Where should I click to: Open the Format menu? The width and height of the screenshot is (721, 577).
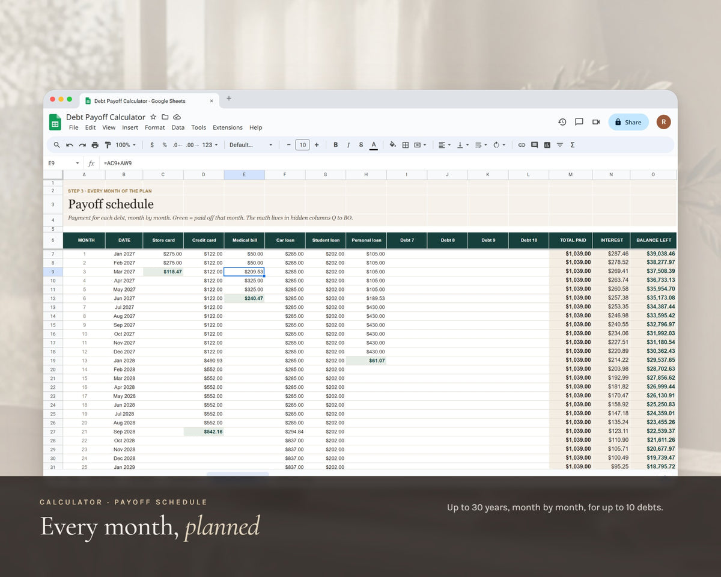[x=154, y=127]
